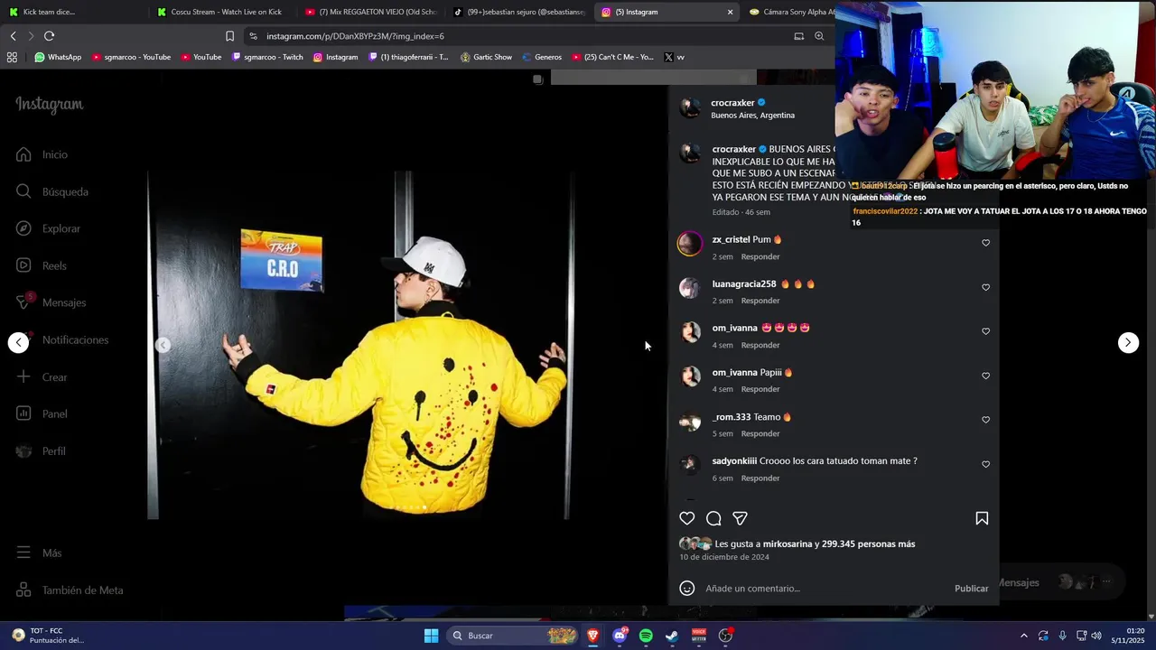Viewport: 1156px width, 650px height.
Task: Go to the next post arrow
Action: pos(1128,342)
